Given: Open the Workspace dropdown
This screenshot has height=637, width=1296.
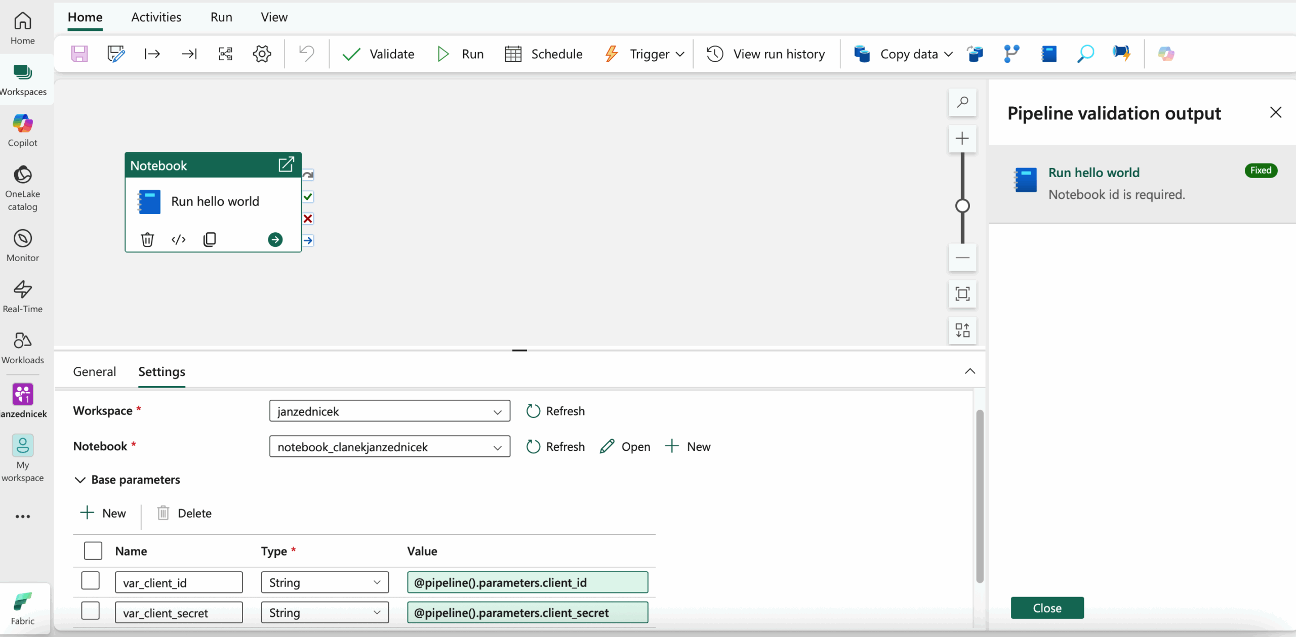Looking at the screenshot, I should click(x=389, y=411).
